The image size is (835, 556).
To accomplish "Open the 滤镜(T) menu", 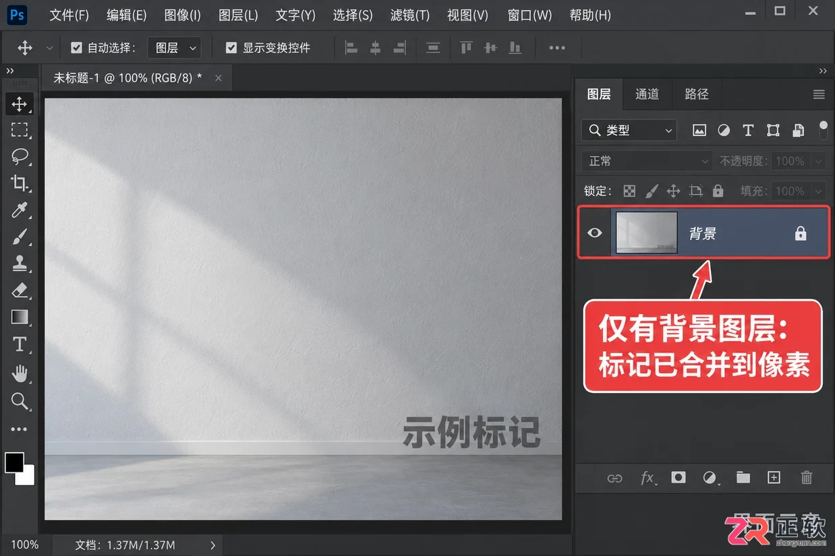I will 410,15.
